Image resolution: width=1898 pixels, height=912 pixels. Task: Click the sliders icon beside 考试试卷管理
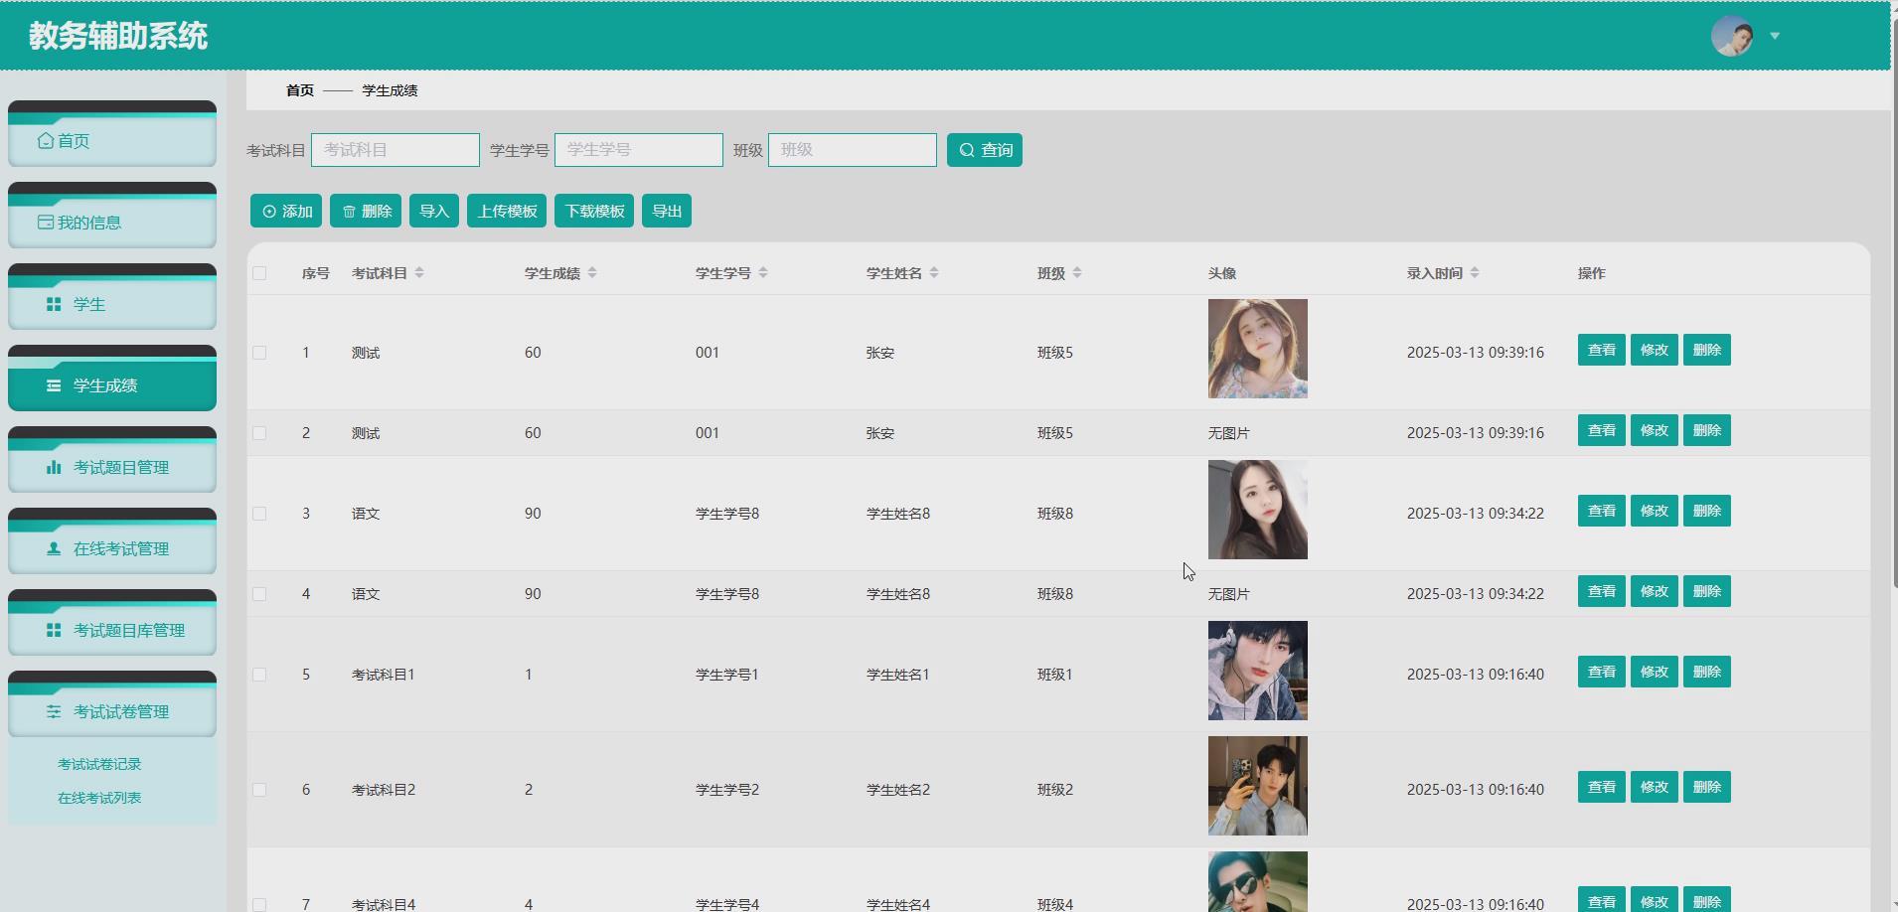coord(54,711)
